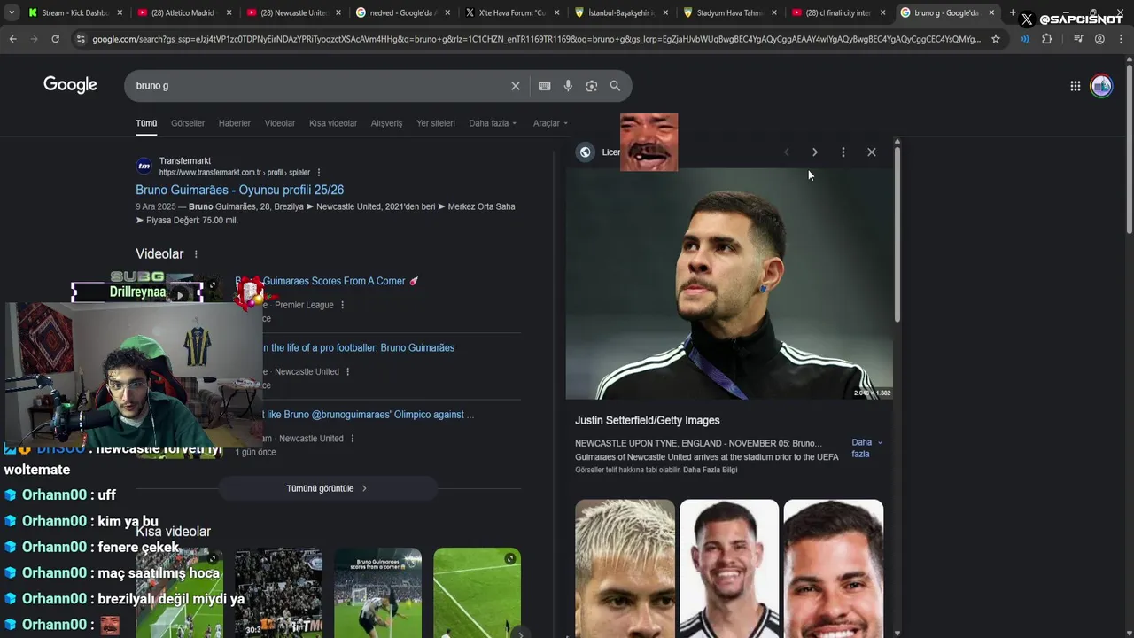Open Bruno Guimarães - Oyuncu profili 25/26 link
Viewport: 1134px width, 638px height.
click(x=239, y=190)
